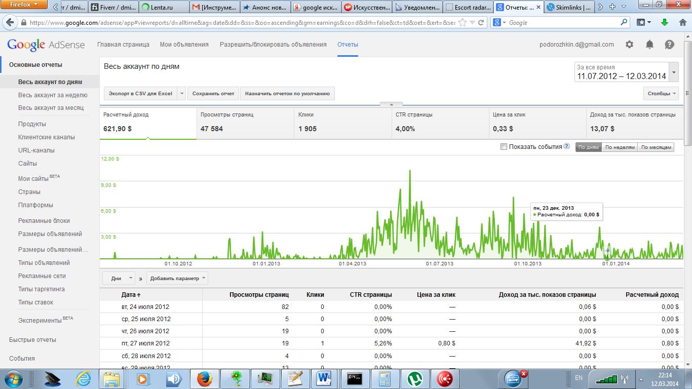The image size is (692, 389).
Task: Select the Расчетный доход metric tile
Action: [x=148, y=123]
